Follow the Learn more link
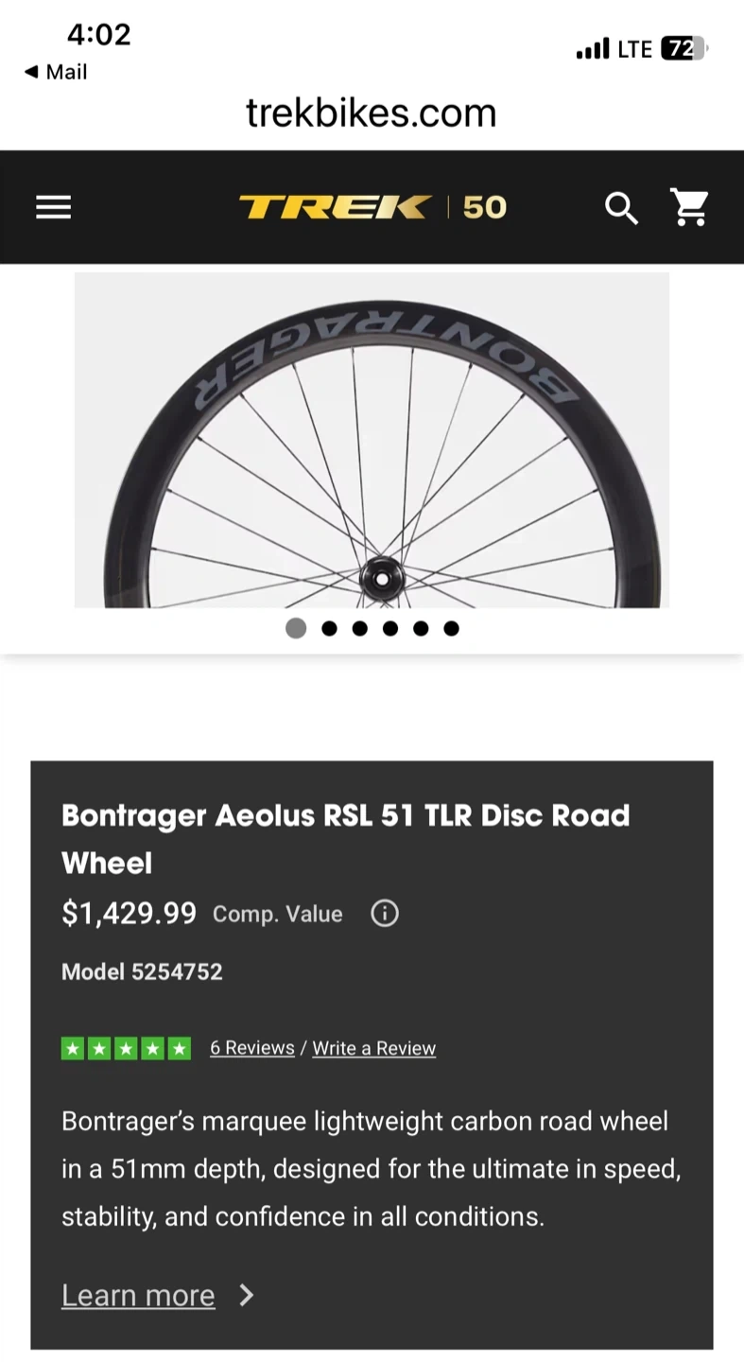The width and height of the screenshot is (744, 1362). (x=138, y=1295)
